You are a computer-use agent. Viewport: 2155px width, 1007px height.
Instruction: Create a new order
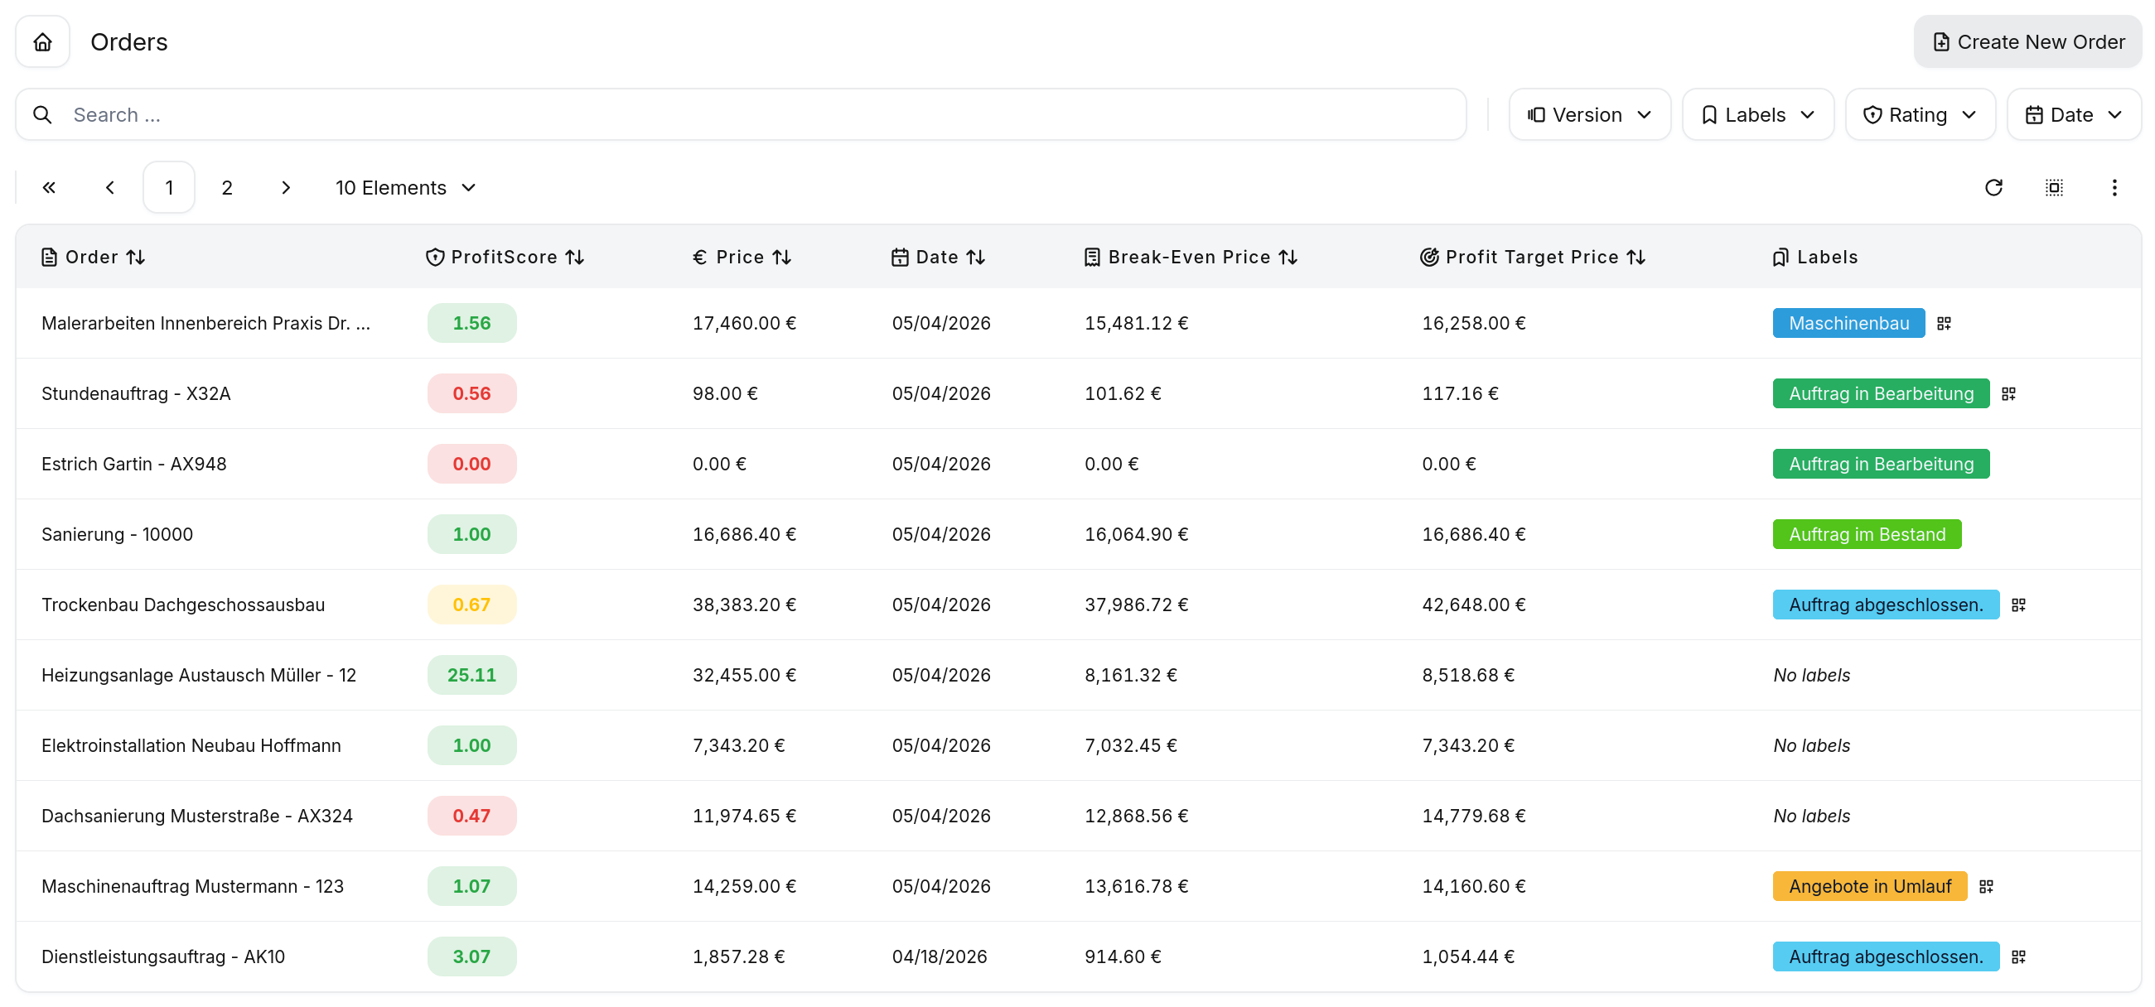[2028, 41]
